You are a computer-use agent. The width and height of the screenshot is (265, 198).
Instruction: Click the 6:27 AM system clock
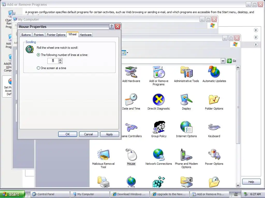[255, 194]
